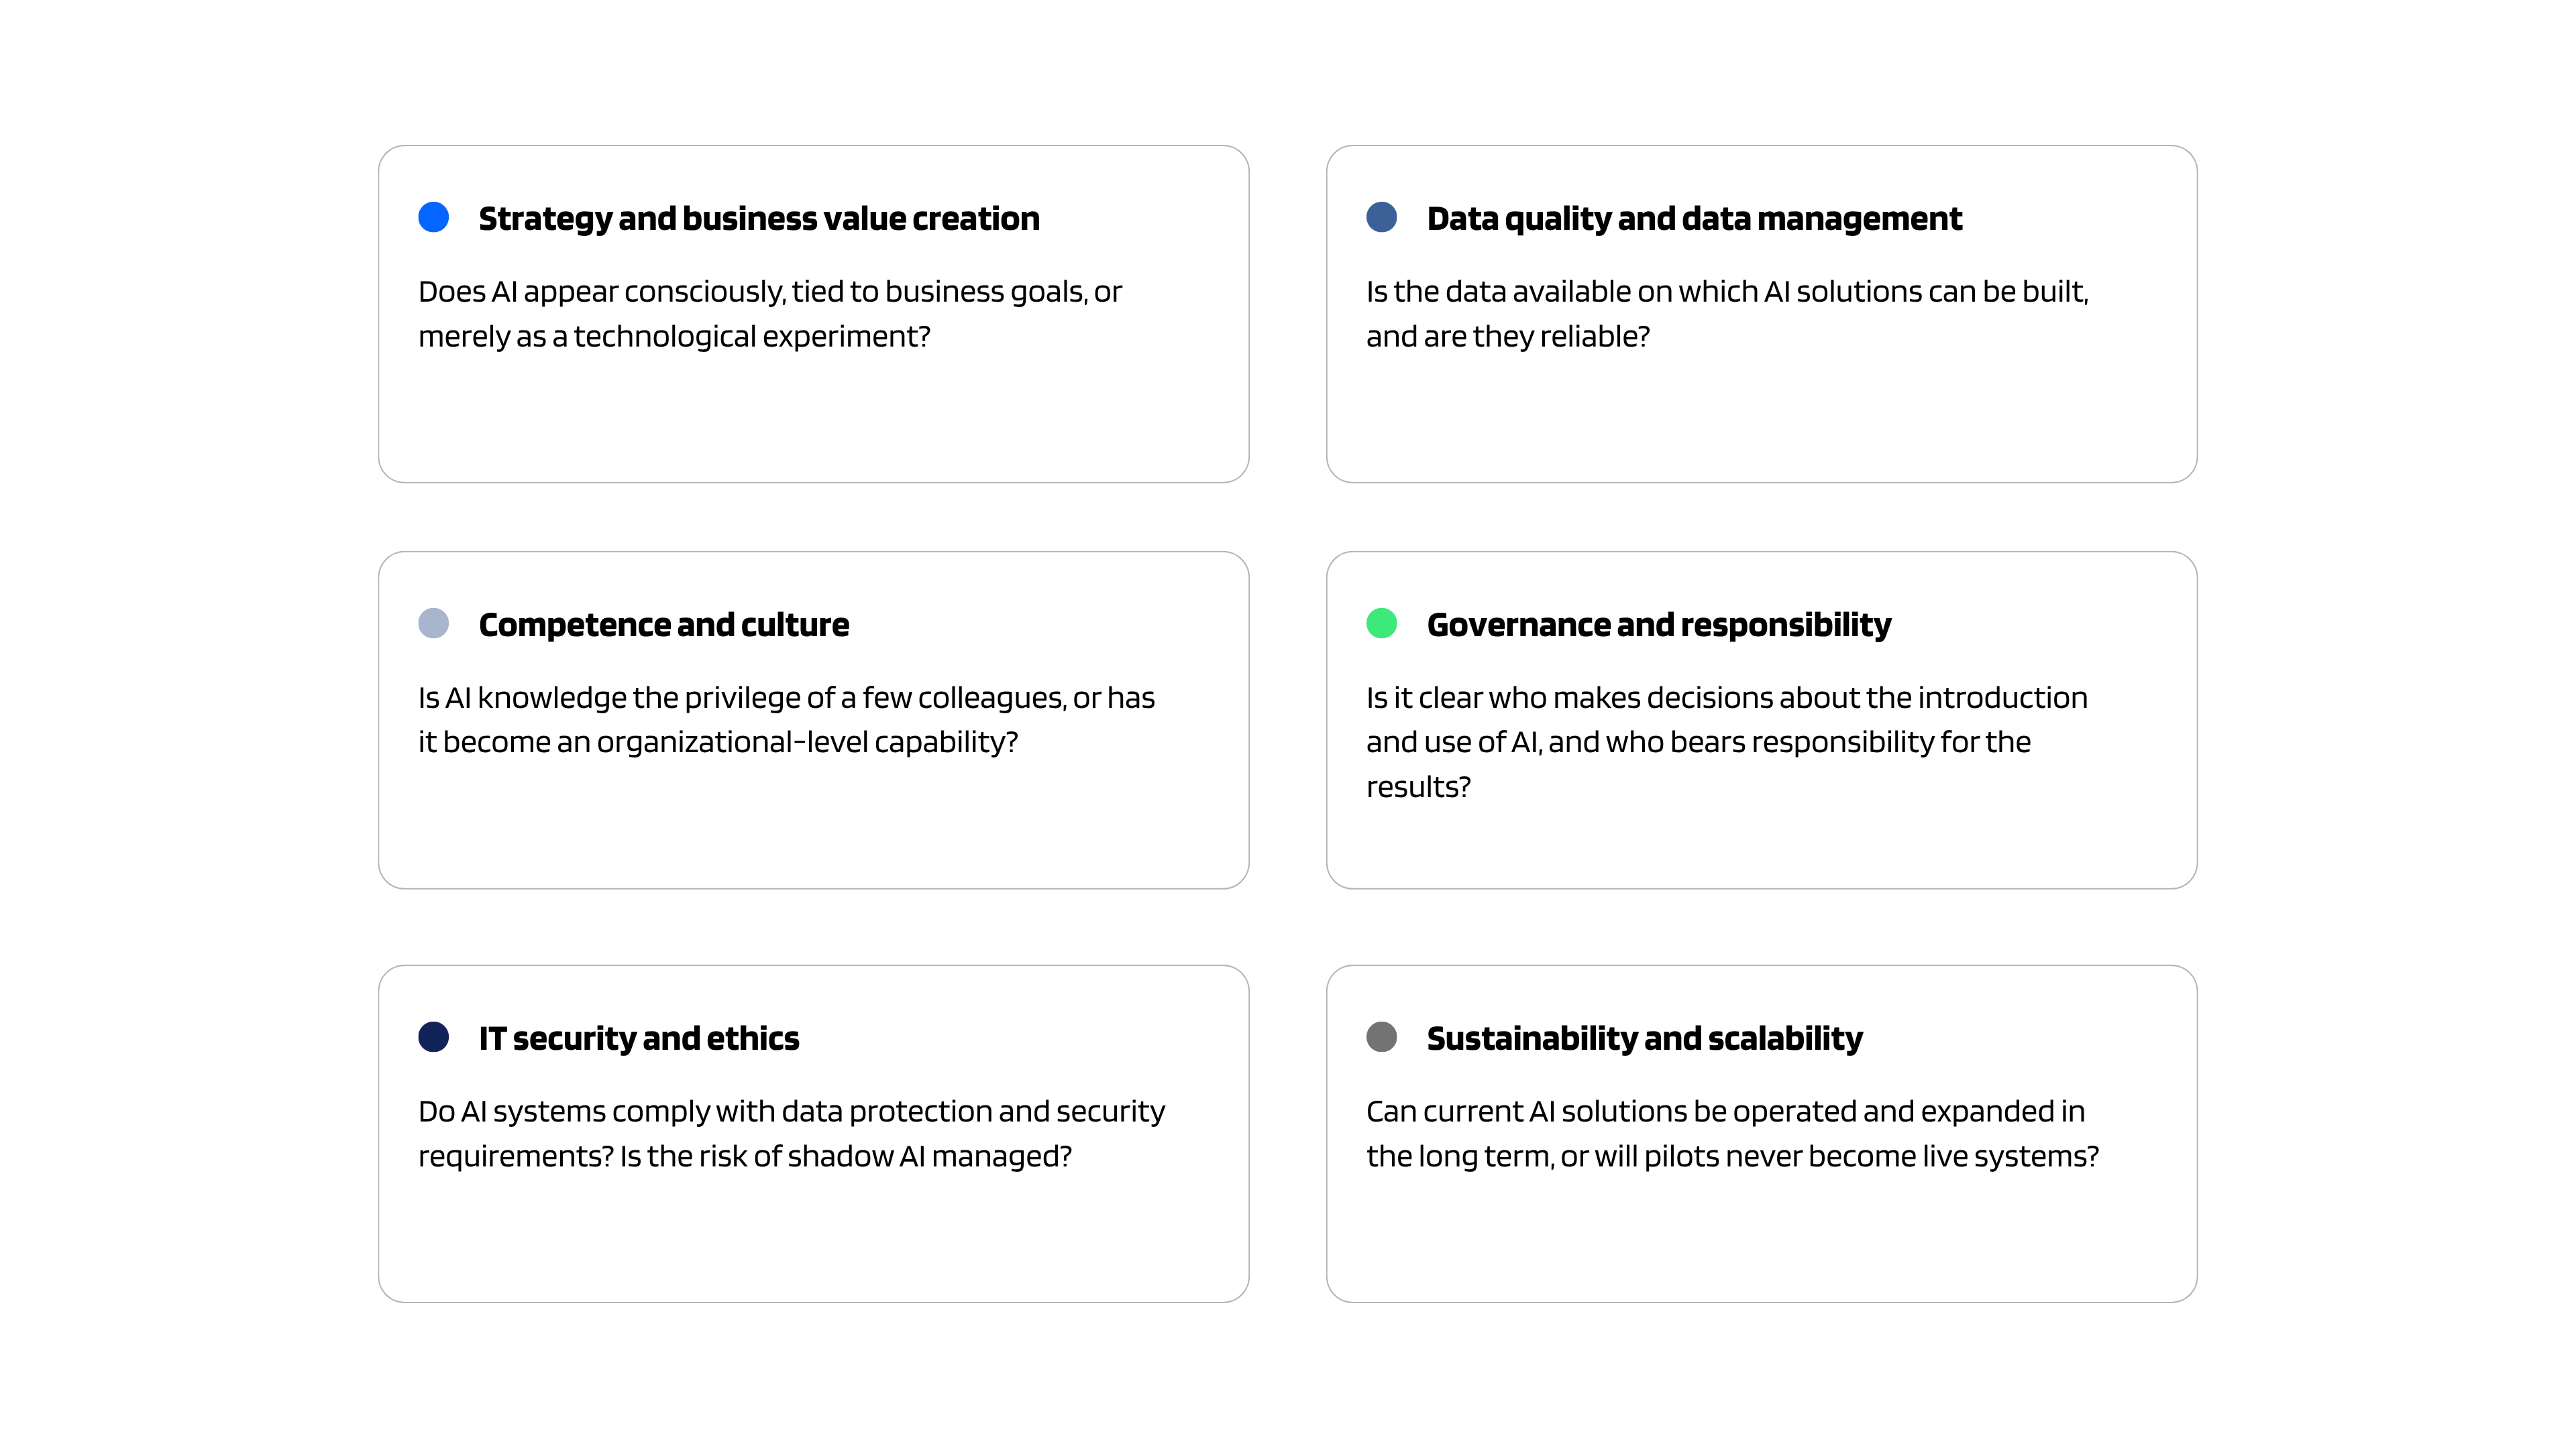Image resolution: width=2576 pixels, height=1448 pixels.
Task: Select the text about AI knowledge privilege
Action: coord(786,719)
